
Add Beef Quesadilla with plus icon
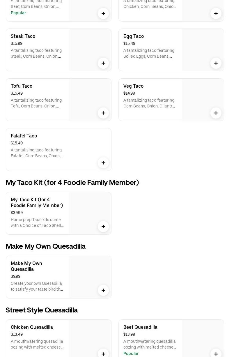coord(216,354)
